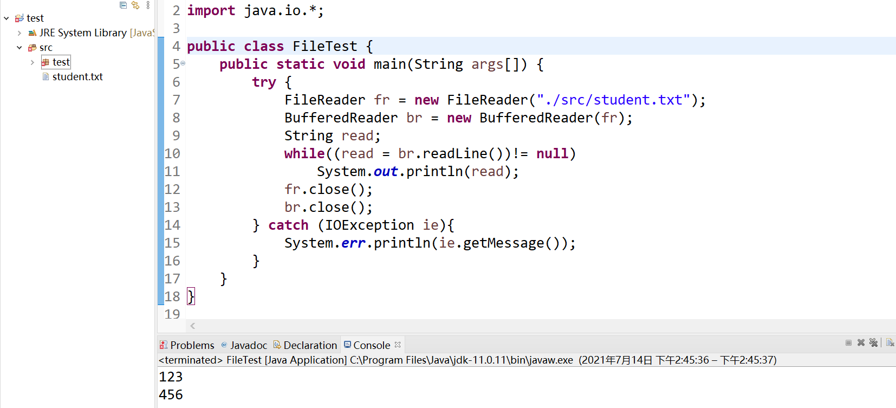Collapse the test project node
This screenshot has width=896, height=408.
click(7, 18)
